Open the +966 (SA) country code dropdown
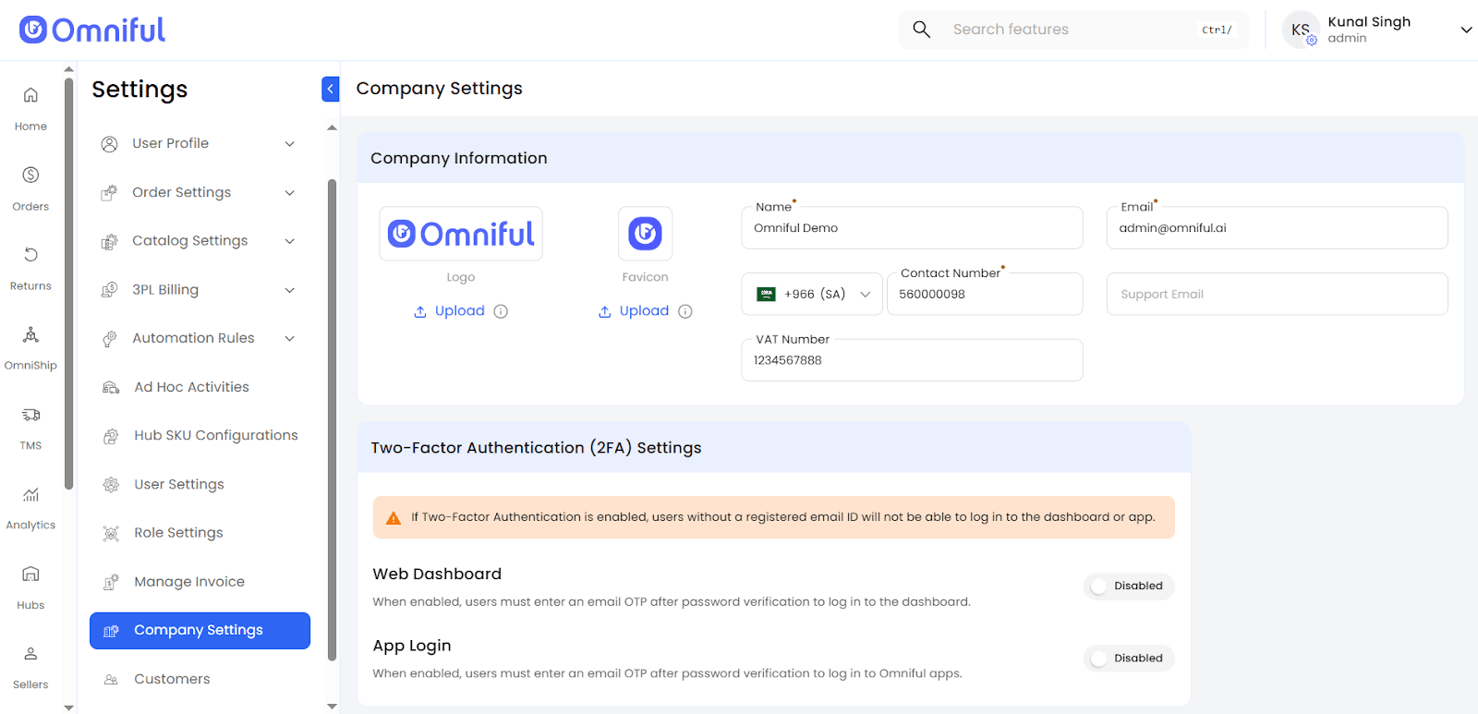The image size is (1478, 714). (812, 295)
